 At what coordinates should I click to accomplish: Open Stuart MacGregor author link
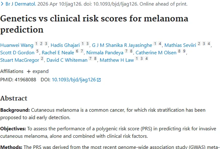click(20, 60)
